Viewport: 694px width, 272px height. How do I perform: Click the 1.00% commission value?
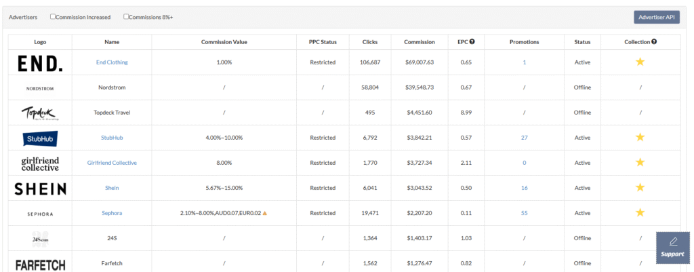coord(224,62)
